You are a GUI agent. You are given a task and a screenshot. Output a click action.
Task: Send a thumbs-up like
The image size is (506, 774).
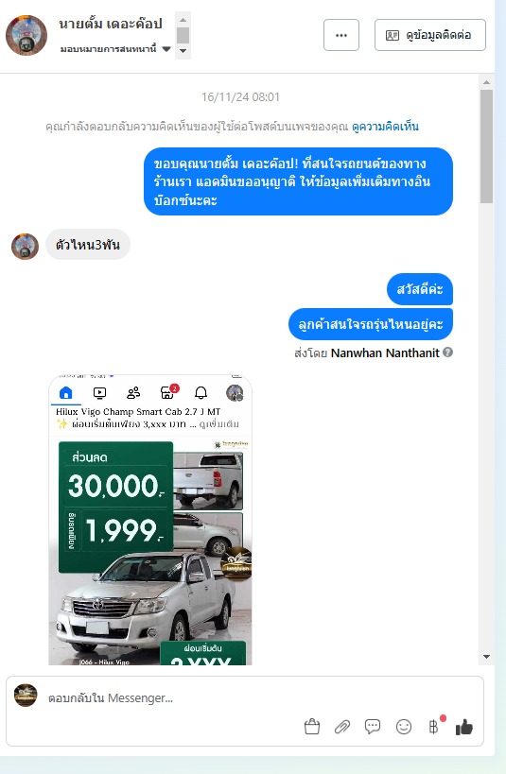[464, 727]
